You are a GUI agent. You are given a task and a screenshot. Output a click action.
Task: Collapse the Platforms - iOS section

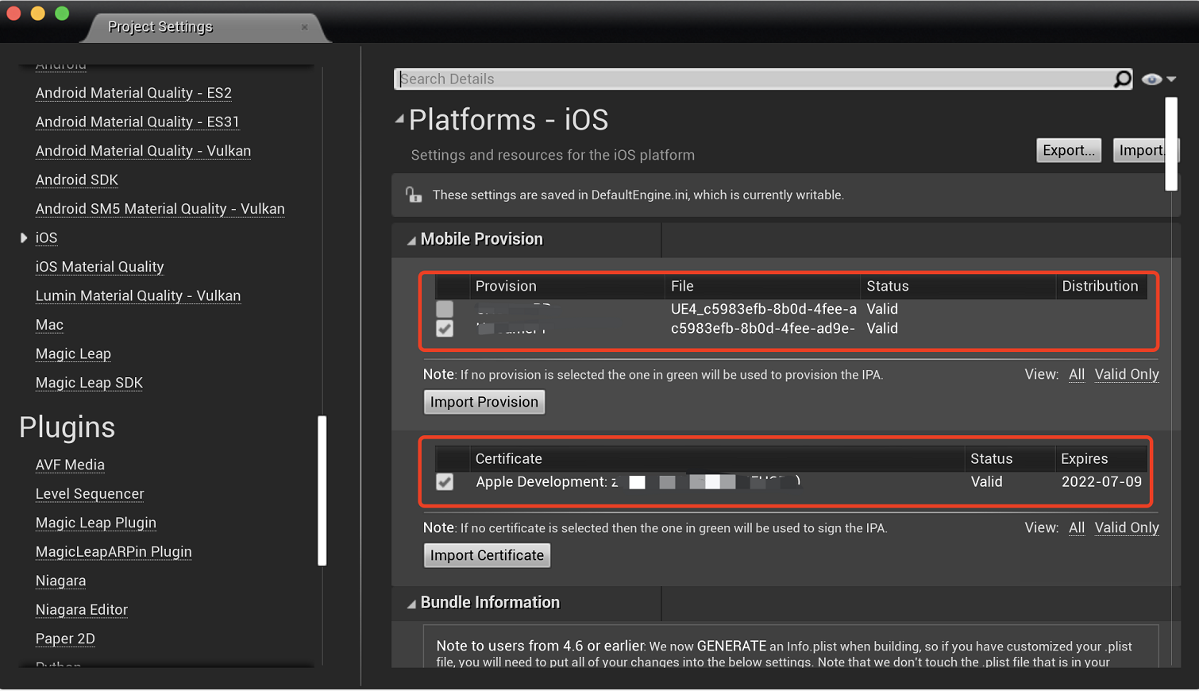399,120
